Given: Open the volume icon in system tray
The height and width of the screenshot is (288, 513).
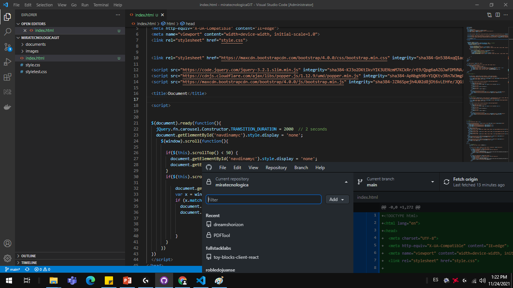Looking at the screenshot, I should point(483,280).
